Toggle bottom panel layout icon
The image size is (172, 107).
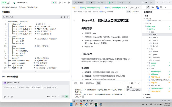coord(142,2)
